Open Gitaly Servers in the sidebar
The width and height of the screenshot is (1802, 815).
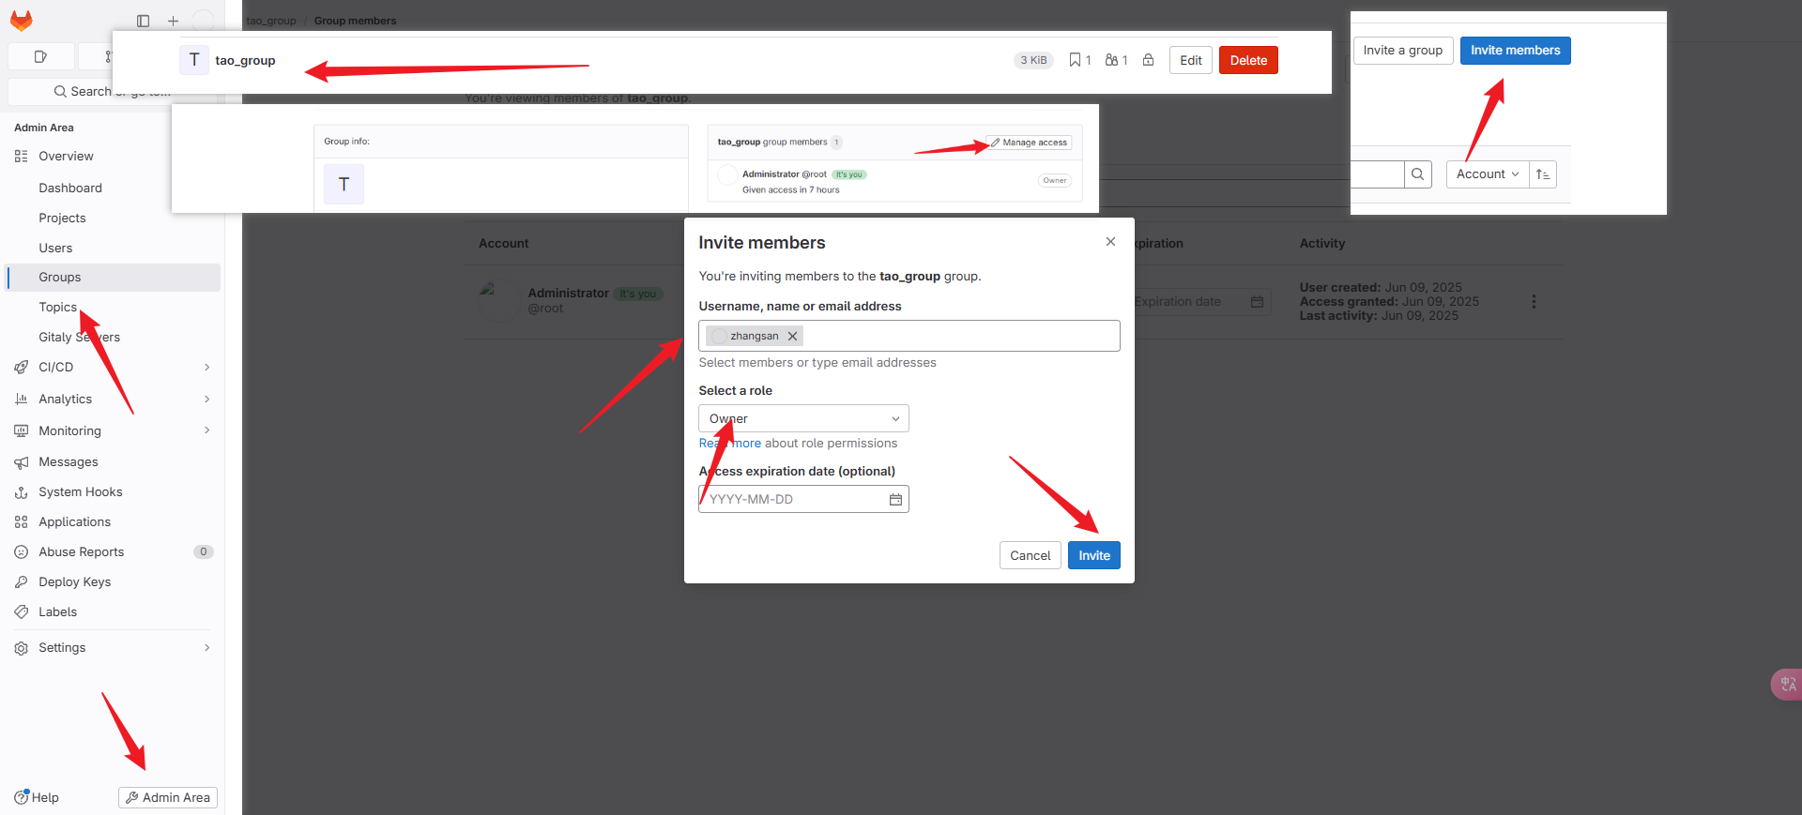(x=79, y=338)
